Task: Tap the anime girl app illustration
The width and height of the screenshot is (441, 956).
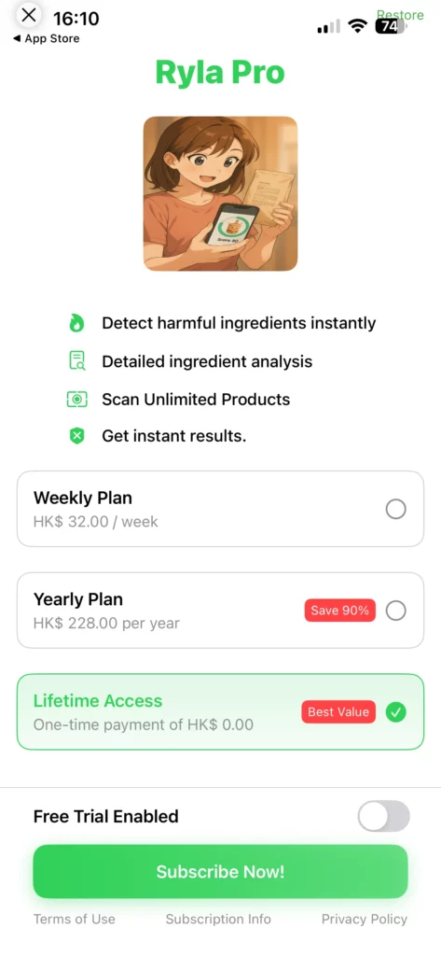Action: tap(220, 194)
